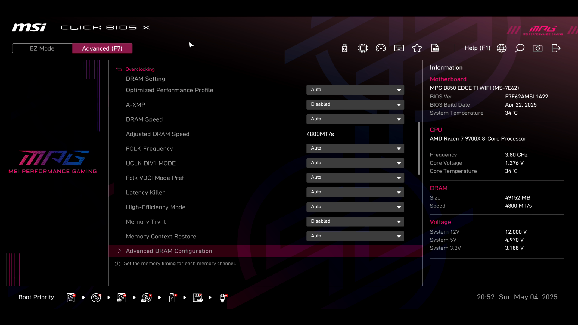This screenshot has width=578, height=325.
Task: Click the Help (F1) button
Action: [x=477, y=48]
